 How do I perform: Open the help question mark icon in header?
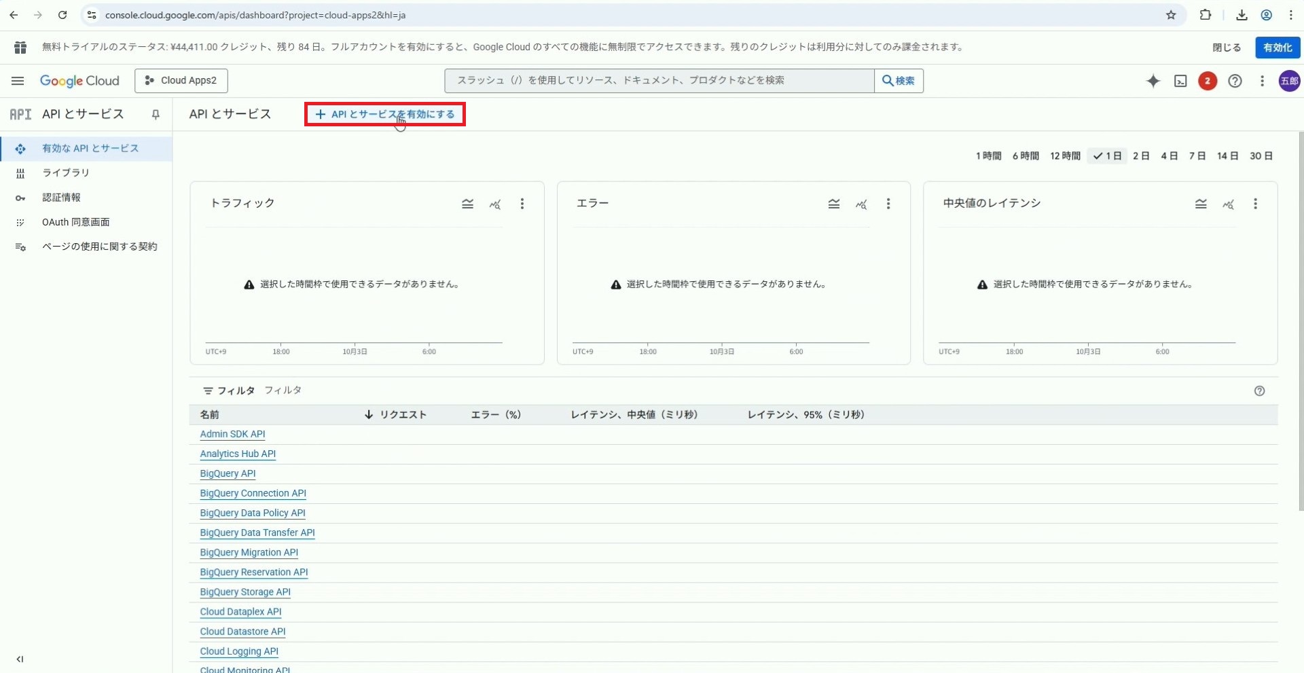(1235, 81)
